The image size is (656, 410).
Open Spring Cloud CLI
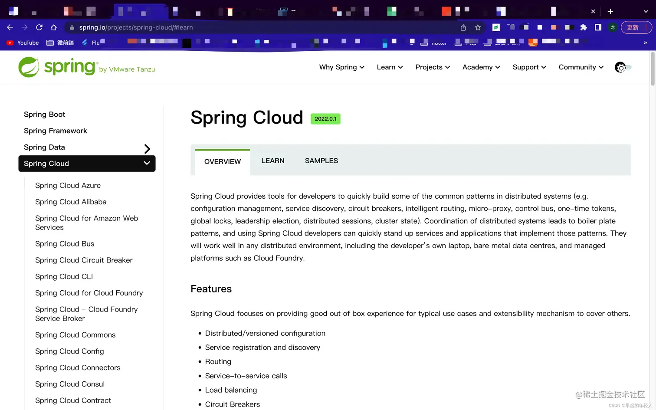coord(64,277)
